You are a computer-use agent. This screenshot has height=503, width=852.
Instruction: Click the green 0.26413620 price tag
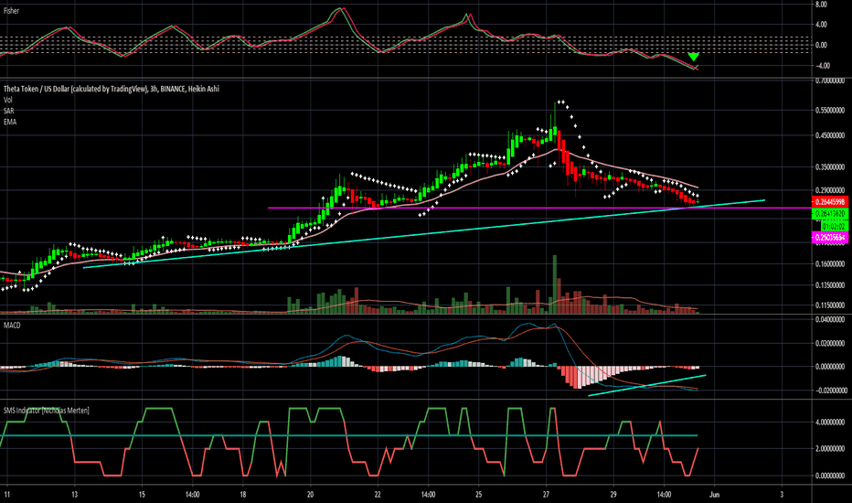[x=830, y=214]
